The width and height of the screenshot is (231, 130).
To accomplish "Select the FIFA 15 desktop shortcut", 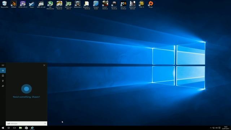I will (x=141, y=4).
